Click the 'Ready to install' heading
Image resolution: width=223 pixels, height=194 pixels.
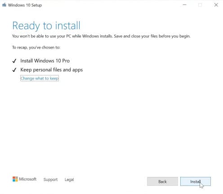tap(46, 26)
